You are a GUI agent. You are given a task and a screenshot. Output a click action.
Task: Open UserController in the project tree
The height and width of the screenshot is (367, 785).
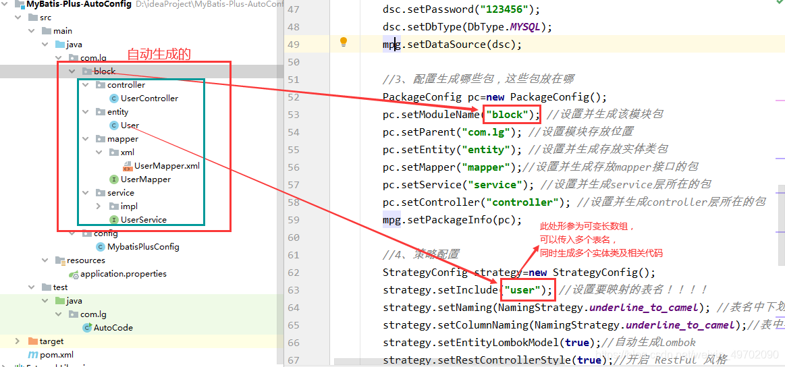[x=149, y=98]
